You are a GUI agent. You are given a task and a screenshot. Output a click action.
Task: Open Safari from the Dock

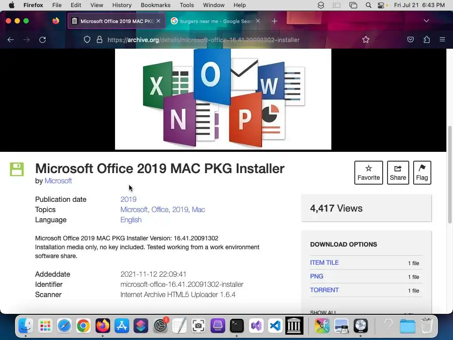64,326
